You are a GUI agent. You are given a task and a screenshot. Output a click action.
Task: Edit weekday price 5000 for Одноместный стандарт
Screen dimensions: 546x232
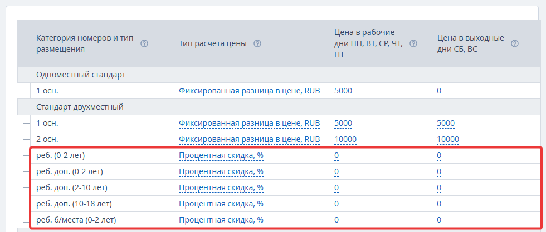(343, 91)
